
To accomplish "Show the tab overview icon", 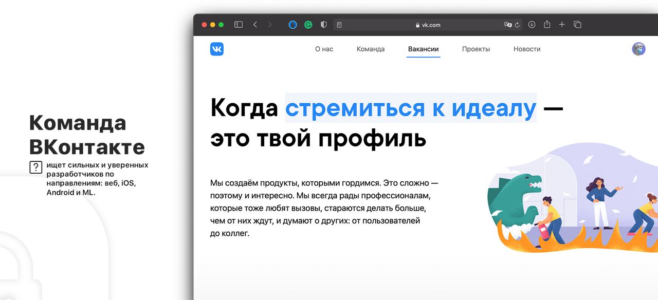I will tap(577, 25).
